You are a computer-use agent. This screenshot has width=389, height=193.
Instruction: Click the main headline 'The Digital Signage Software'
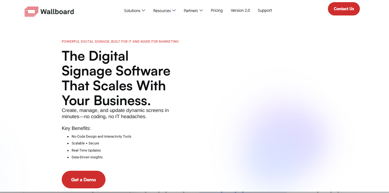[x=116, y=78]
